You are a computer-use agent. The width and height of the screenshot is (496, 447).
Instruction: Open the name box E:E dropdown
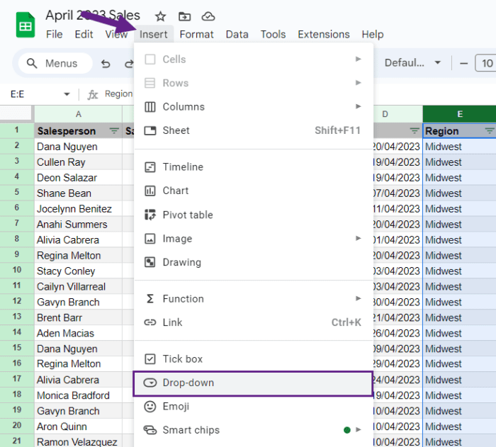pos(67,94)
